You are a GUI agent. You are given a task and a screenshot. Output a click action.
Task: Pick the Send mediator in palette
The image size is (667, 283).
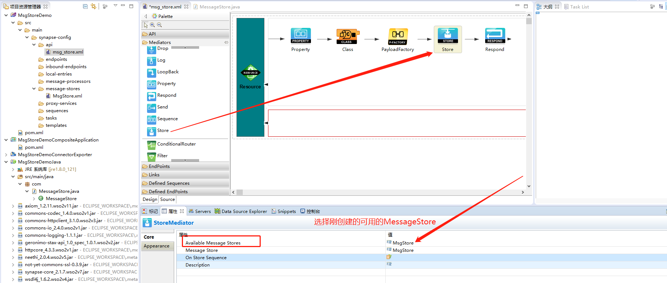[158, 107]
